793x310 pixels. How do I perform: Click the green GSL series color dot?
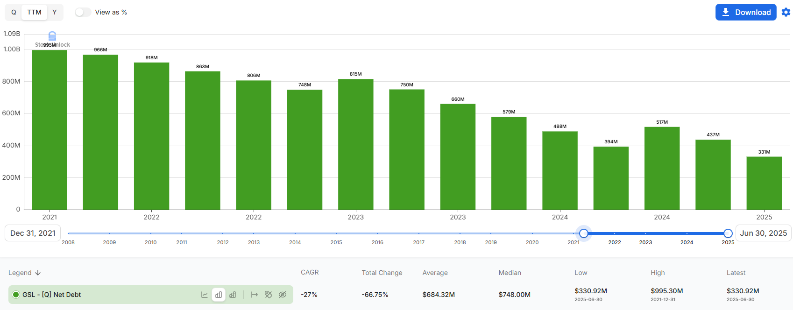point(16,295)
